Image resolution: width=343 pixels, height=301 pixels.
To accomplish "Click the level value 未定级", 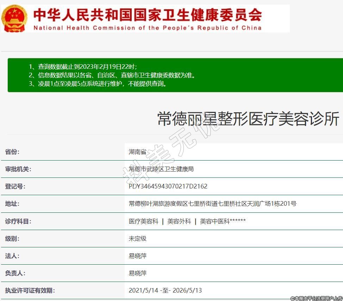I will pyautogui.click(x=137, y=239).
